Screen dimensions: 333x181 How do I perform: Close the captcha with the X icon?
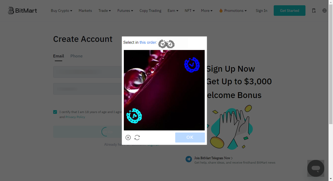pyautogui.click(x=128, y=138)
